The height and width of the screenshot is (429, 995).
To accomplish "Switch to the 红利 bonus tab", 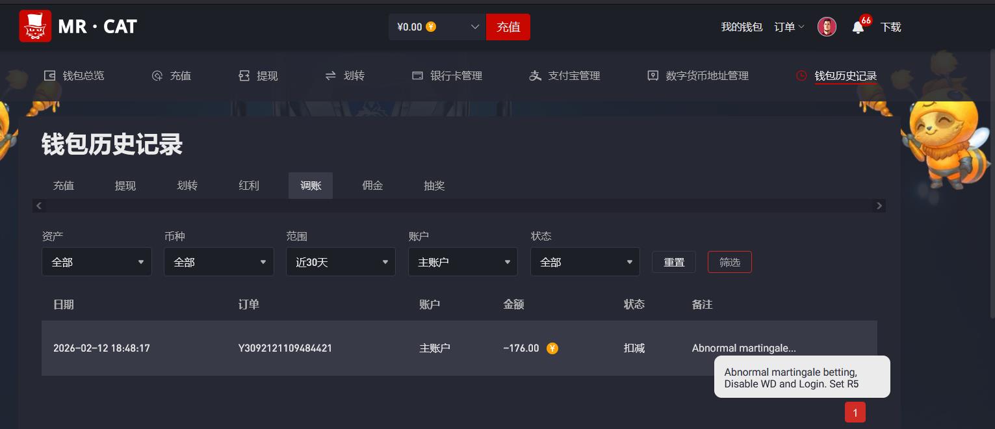I will pos(248,185).
